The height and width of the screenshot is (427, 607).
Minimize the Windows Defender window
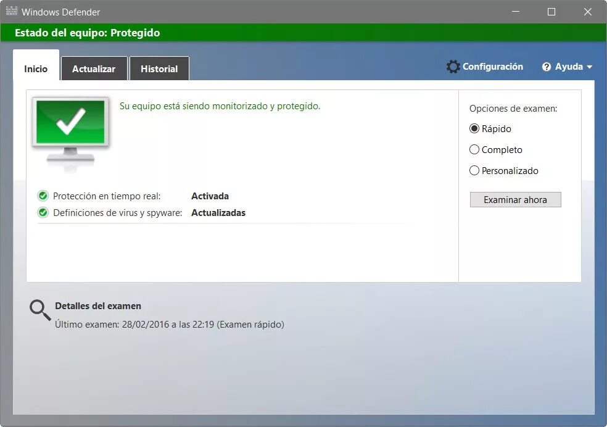[516, 12]
